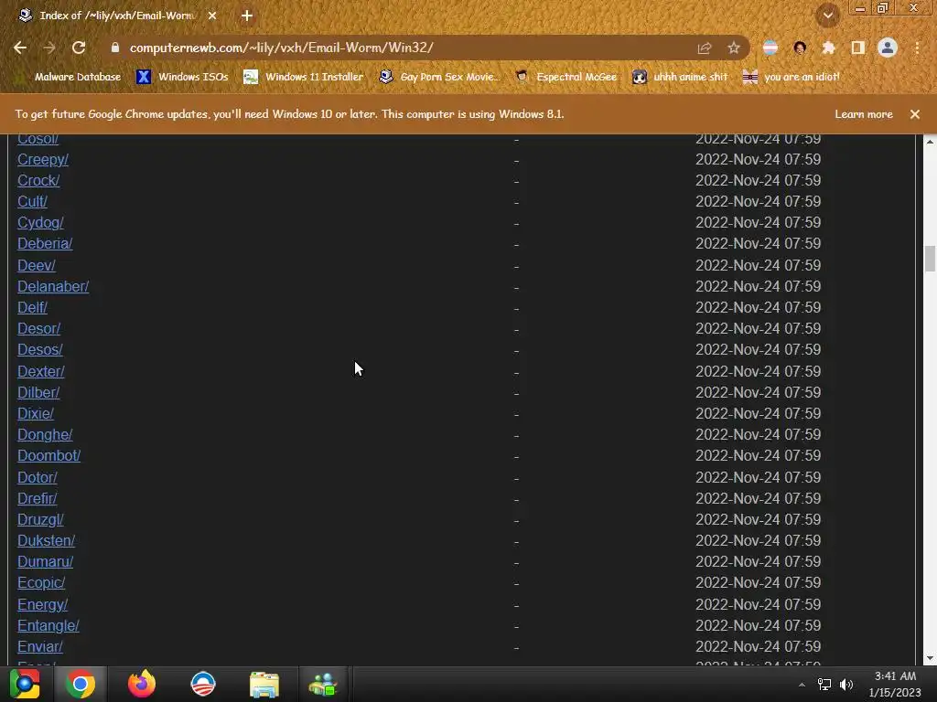937x702 pixels.
Task: Open the uhhh anime bookmark
Action: [x=680, y=77]
